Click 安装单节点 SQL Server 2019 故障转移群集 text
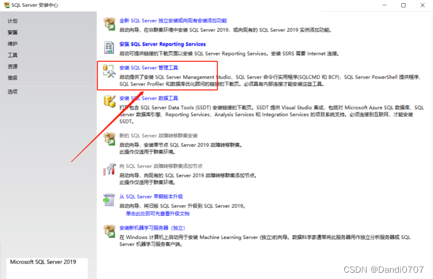Image resolution: width=433 pixels, height=279 pixels. [x=181, y=145]
